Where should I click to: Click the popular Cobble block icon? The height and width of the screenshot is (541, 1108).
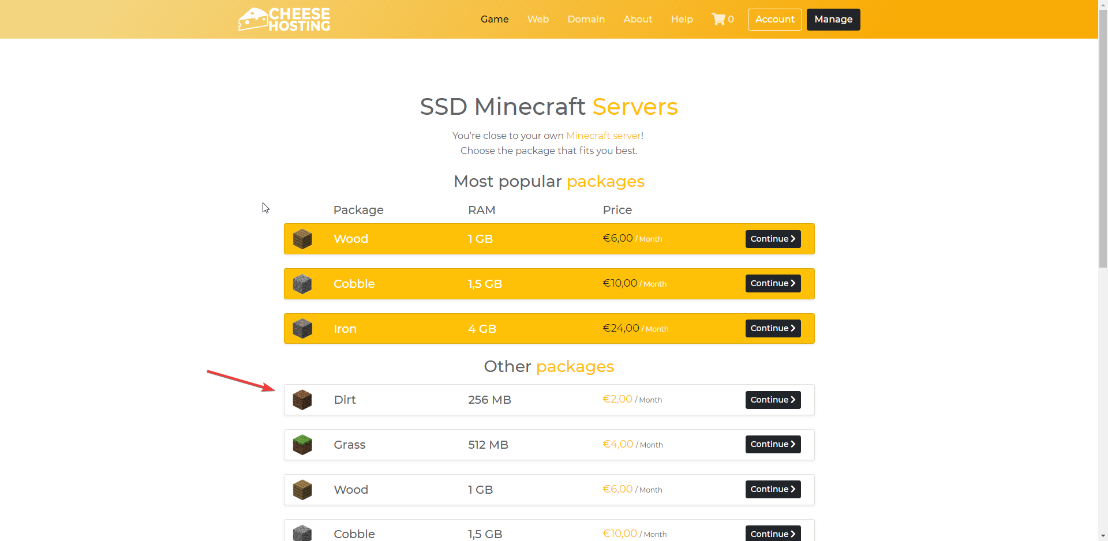pyautogui.click(x=302, y=284)
